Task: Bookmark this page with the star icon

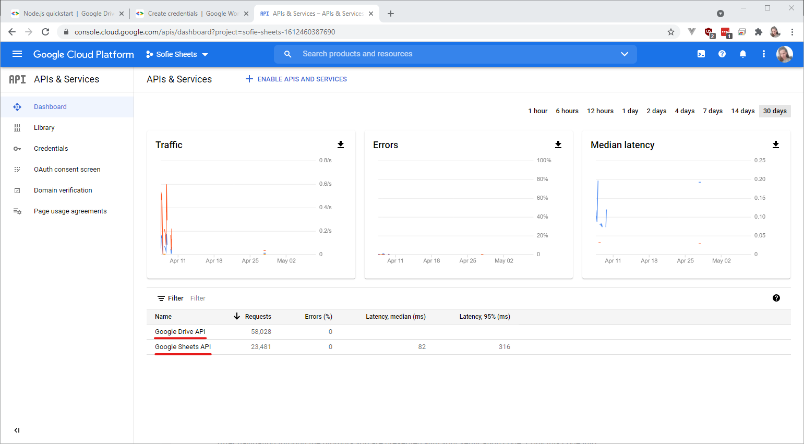Action: pos(671,32)
